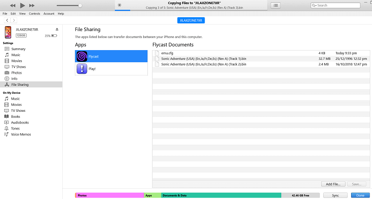Open the View menu
Screen dimensions: 372x199
[22, 14]
